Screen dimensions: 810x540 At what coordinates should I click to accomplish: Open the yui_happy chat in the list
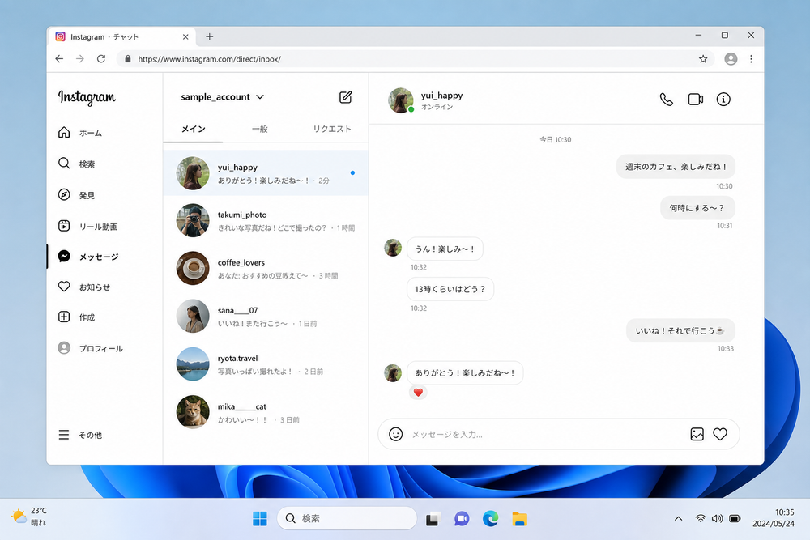[266, 173]
